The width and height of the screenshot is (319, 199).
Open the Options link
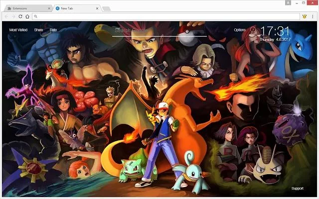(240, 30)
